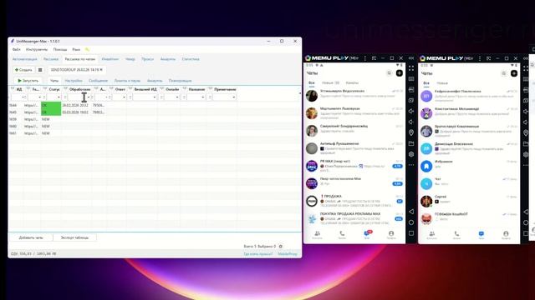Viewport: 535px width, 300px height.
Task: Tap the black plus button in right MEmu
Action: (x=514, y=73)
